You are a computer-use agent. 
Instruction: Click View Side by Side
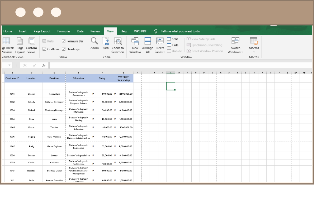(x=201, y=39)
